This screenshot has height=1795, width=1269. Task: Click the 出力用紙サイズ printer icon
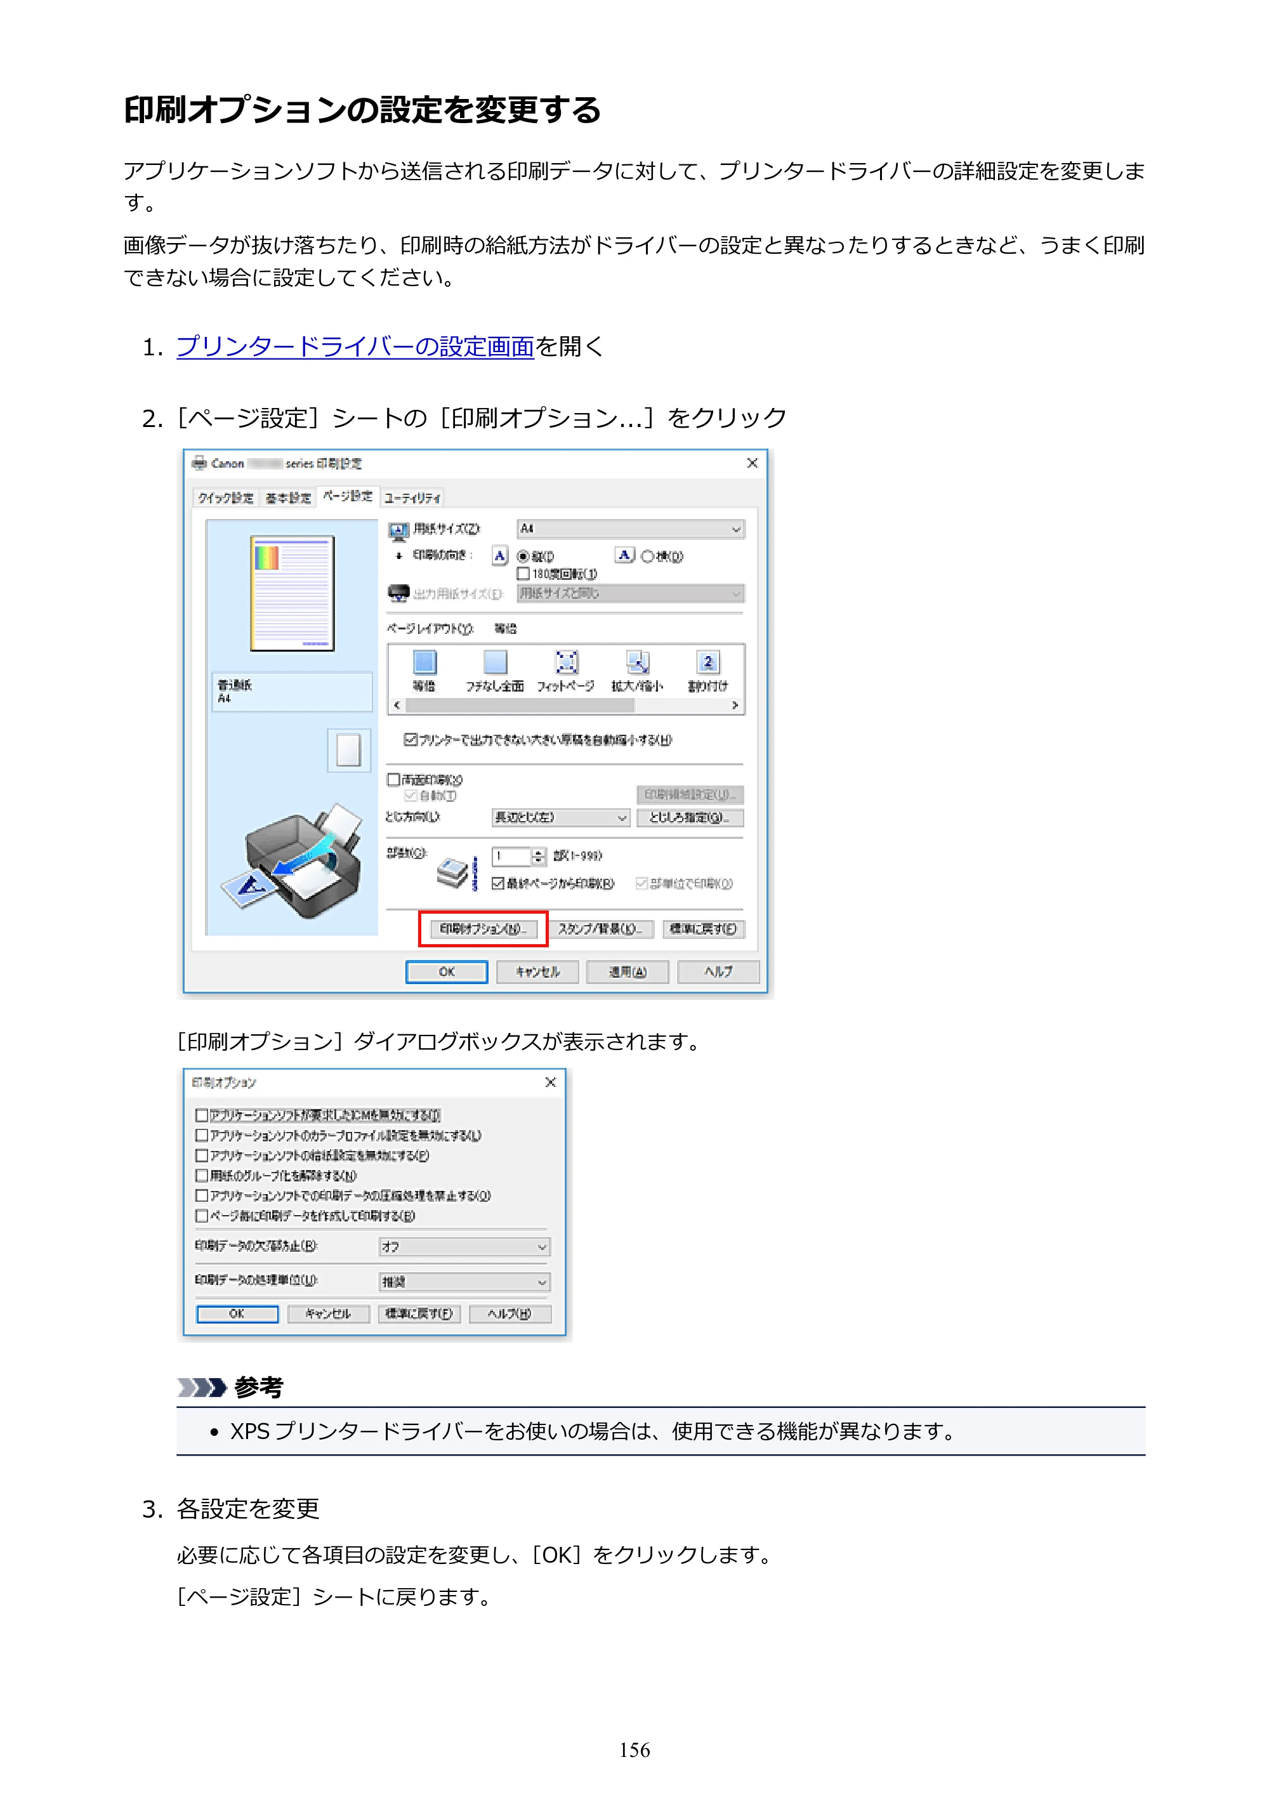(x=398, y=593)
